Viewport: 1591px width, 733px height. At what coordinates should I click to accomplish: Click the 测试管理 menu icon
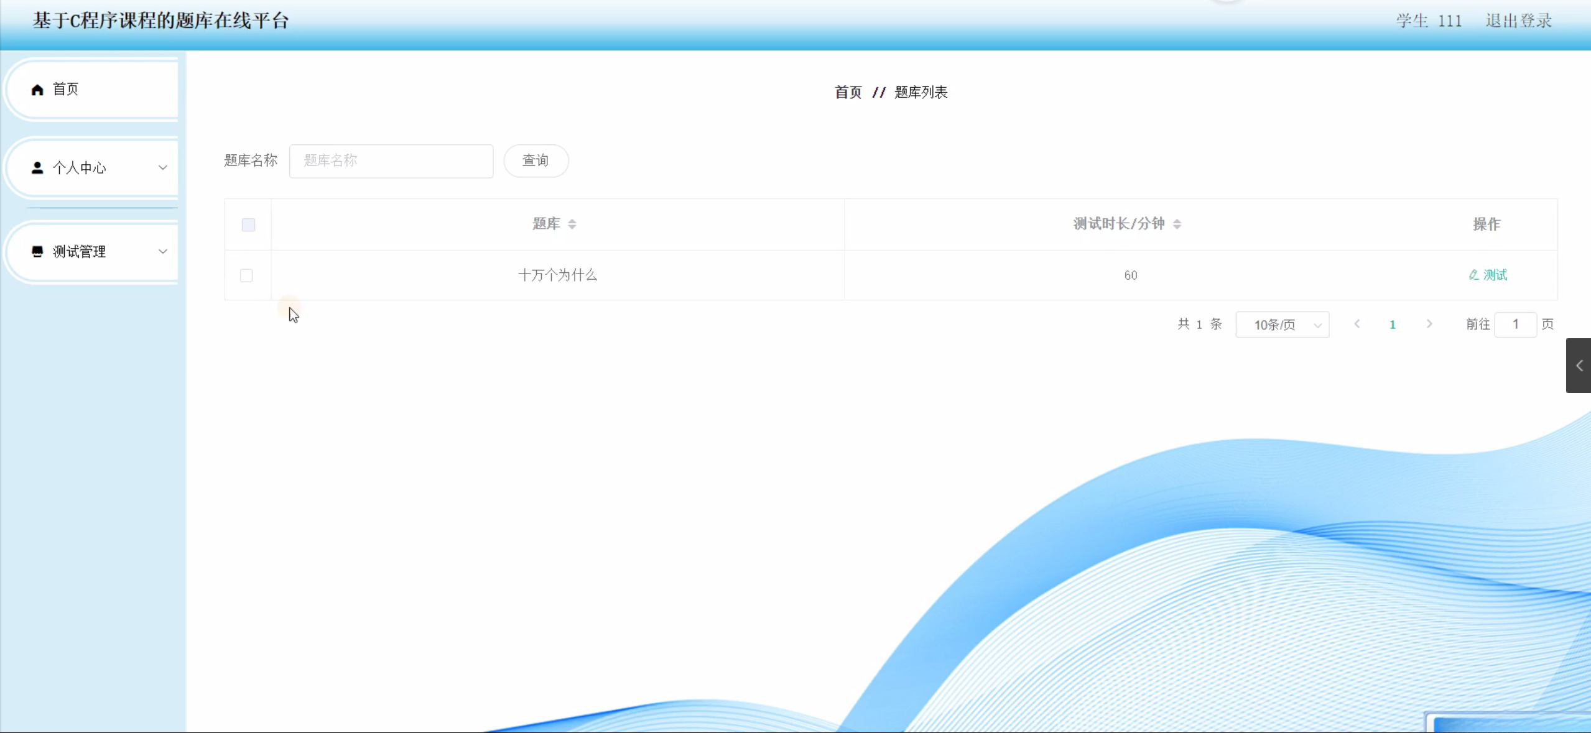pos(37,251)
